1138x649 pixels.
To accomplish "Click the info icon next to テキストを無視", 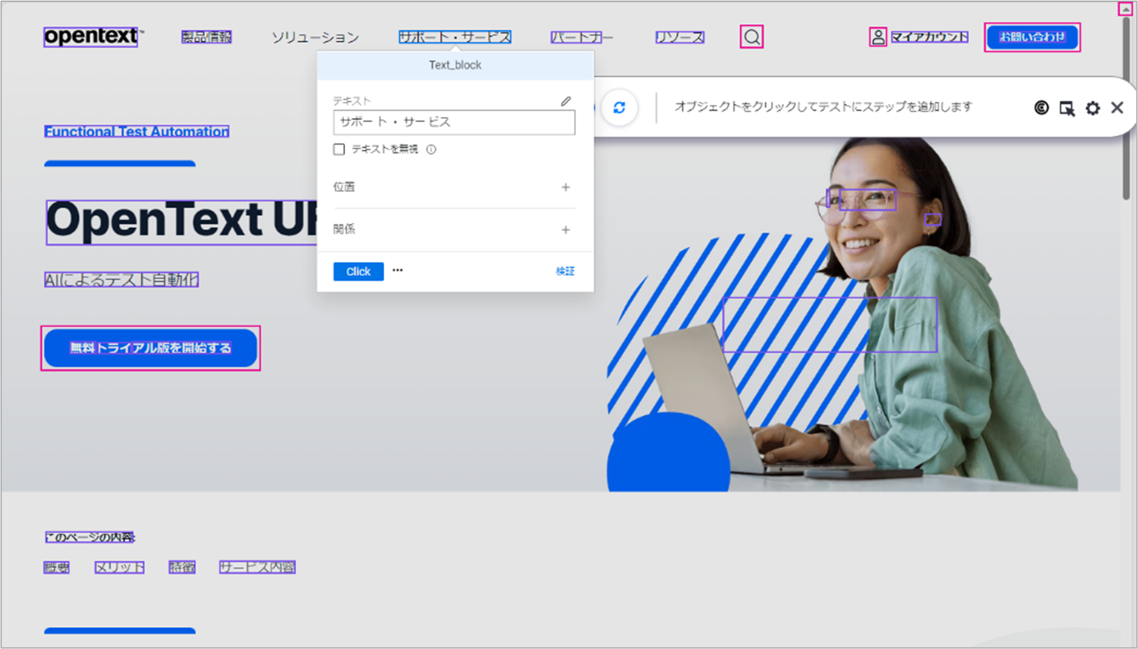I will click(x=431, y=150).
